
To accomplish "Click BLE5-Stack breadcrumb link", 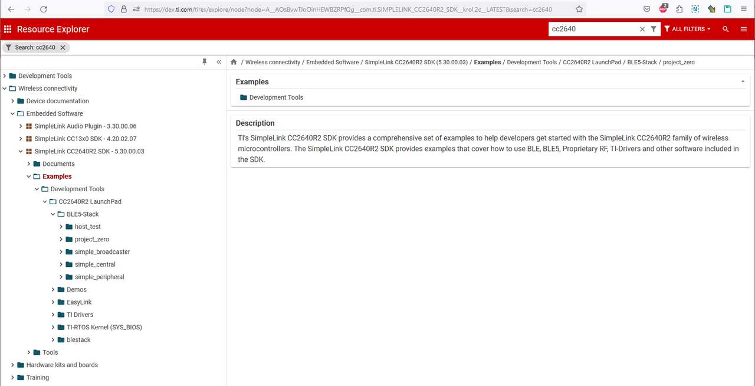I will [642, 62].
